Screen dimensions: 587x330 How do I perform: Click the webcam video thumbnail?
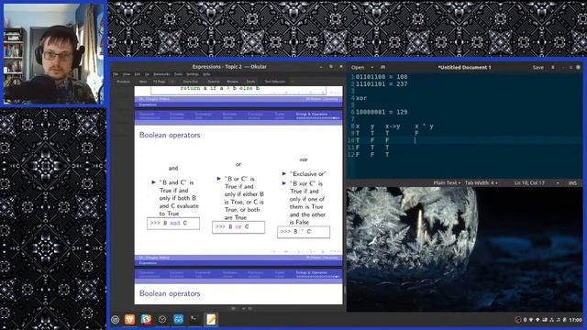[53, 54]
